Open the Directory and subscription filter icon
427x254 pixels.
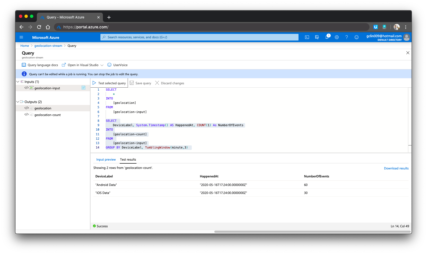317,37
